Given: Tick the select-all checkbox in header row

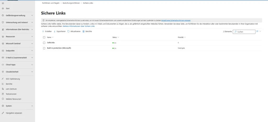Looking at the screenshot, I should [44, 37].
